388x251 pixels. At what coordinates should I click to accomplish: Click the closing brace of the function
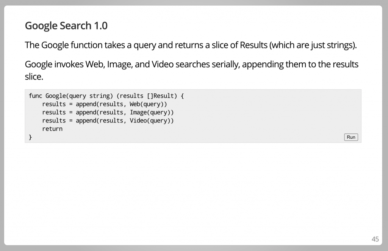(x=30, y=137)
